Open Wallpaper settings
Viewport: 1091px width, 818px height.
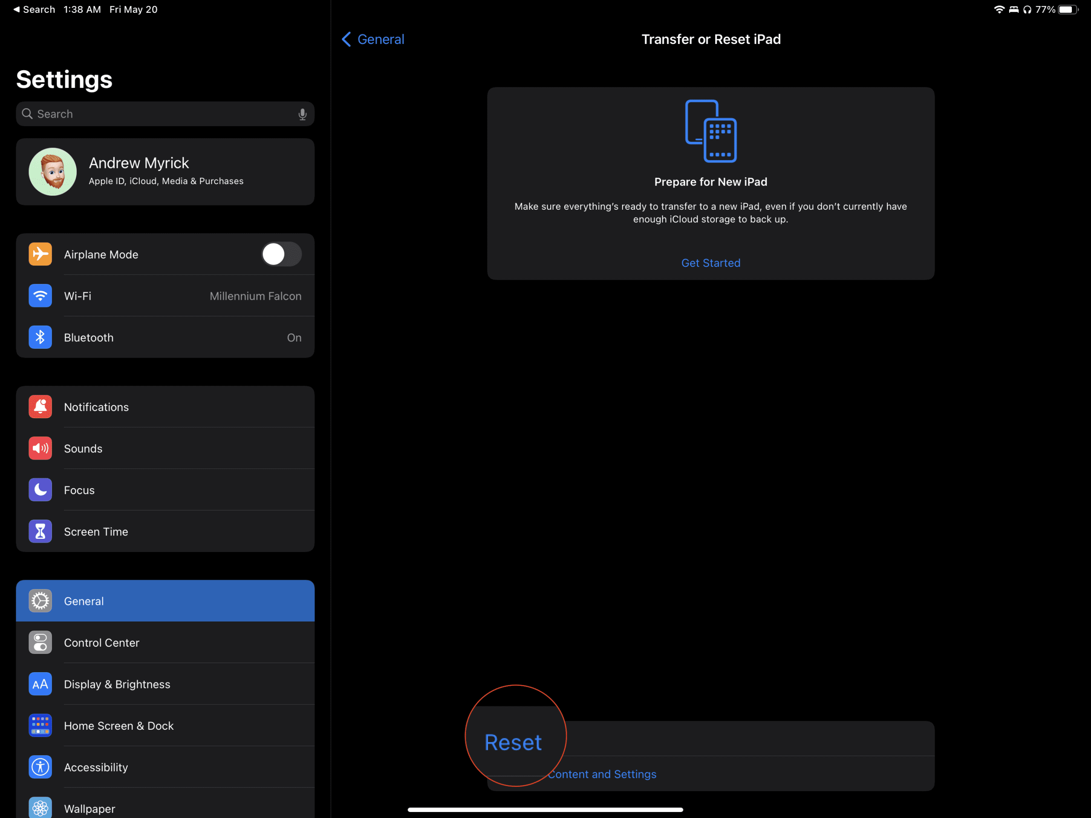click(165, 803)
